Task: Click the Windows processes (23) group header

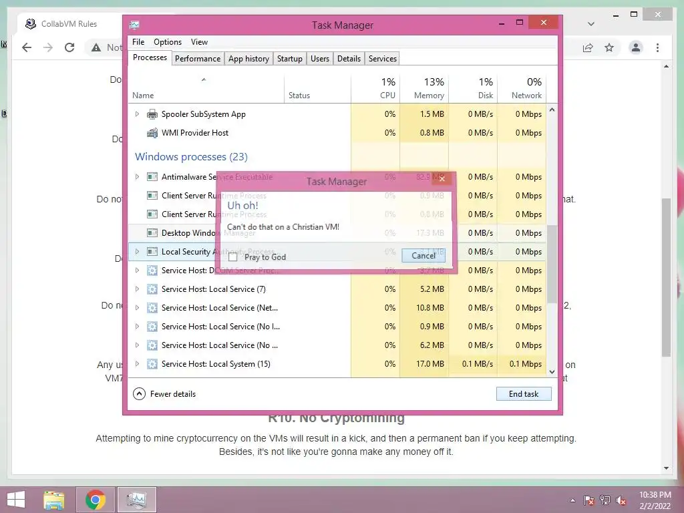Action: click(x=191, y=156)
